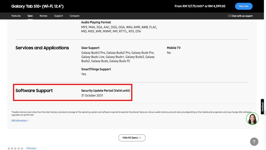This screenshot has height=150, width=266.
Task: Open the chat assistant avatar
Action: pos(252,118)
